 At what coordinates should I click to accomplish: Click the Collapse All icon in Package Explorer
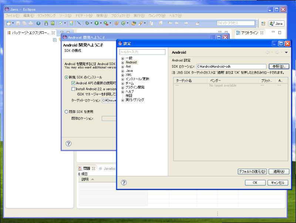click(x=55, y=40)
